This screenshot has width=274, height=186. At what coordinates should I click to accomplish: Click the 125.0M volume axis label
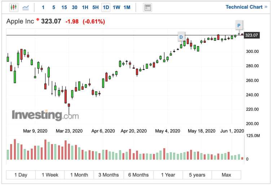pos(253,135)
